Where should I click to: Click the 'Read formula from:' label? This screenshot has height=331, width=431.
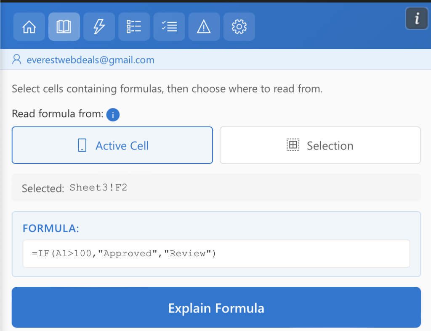(x=57, y=114)
